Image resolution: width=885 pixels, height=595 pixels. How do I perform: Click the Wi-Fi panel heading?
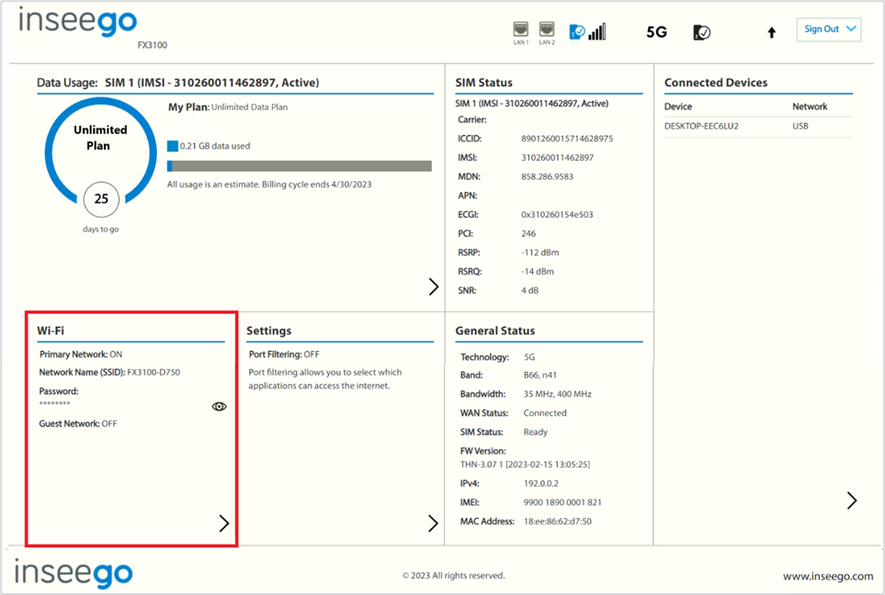tap(51, 331)
